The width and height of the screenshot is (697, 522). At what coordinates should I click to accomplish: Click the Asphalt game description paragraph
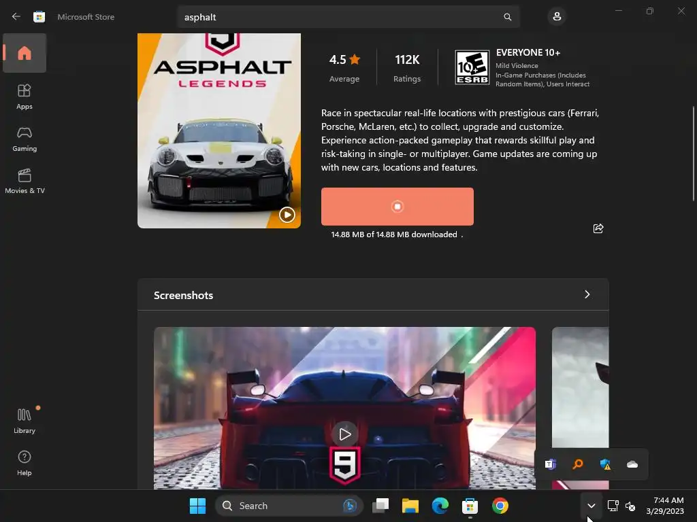(x=460, y=140)
